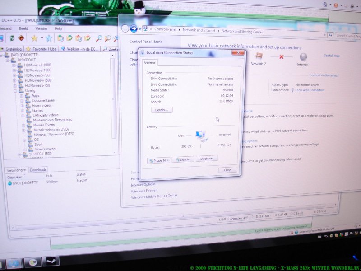This screenshot has width=361, height=271.
Task: Click the refresh icon beside the address bar
Action: [331, 35]
